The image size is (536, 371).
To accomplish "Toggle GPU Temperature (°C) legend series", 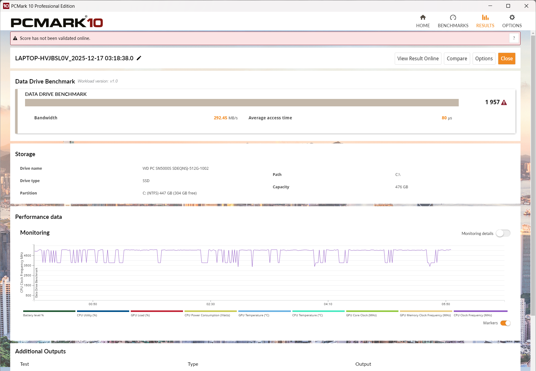I will click(265, 313).
